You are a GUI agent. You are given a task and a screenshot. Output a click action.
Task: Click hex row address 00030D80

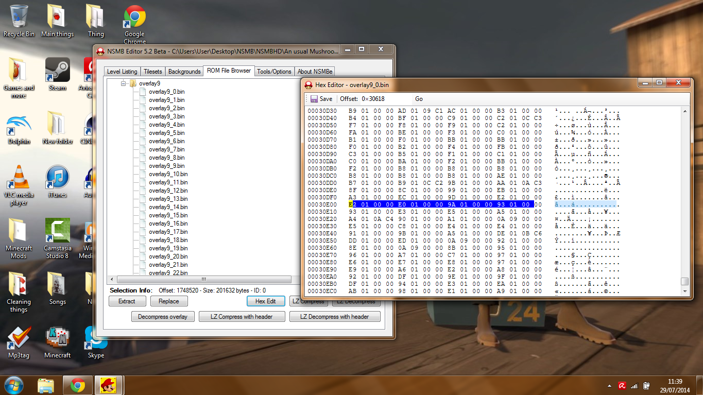coord(322,147)
